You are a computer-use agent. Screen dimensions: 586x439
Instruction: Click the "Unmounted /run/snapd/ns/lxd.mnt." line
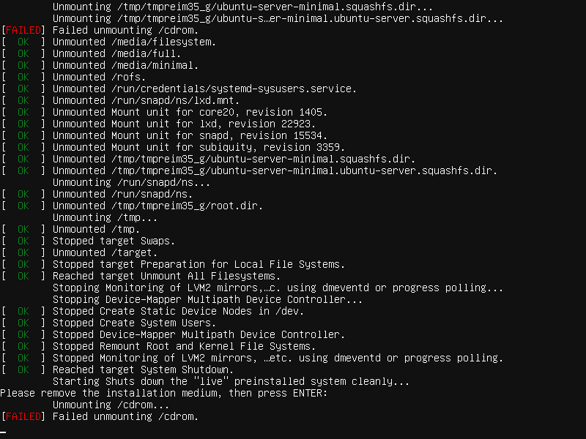tap(146, 100)
